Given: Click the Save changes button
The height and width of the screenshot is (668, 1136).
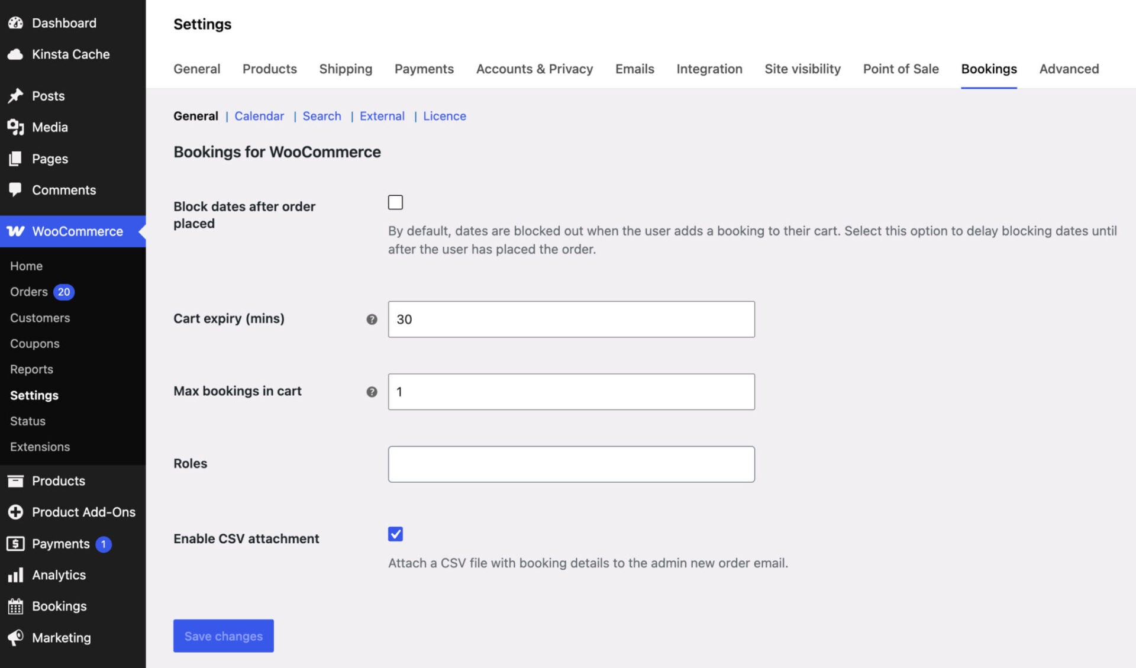Looking at the screenshot, I should tap(224, 636).
